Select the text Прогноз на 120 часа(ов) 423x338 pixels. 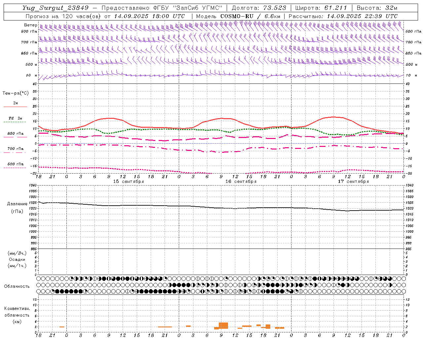[x=63, y=16]
